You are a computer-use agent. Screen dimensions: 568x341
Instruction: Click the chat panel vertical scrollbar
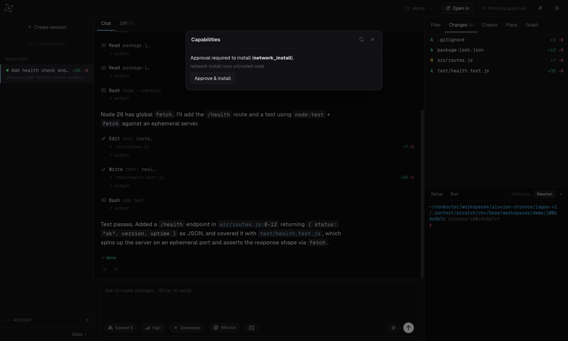coord(422,193)
